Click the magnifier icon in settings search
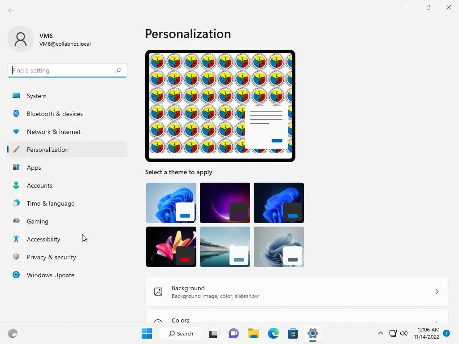 (x=118, y=70)
